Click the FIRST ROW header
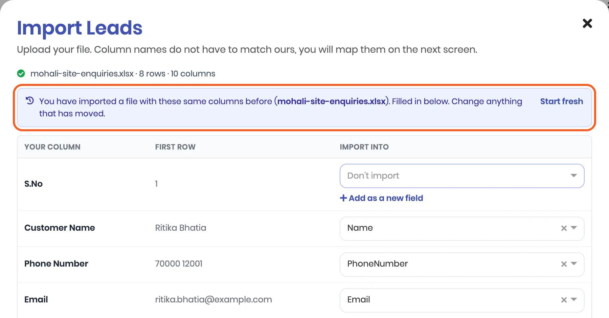This screenshot has height=318, width=609. (x=175, y=147)
